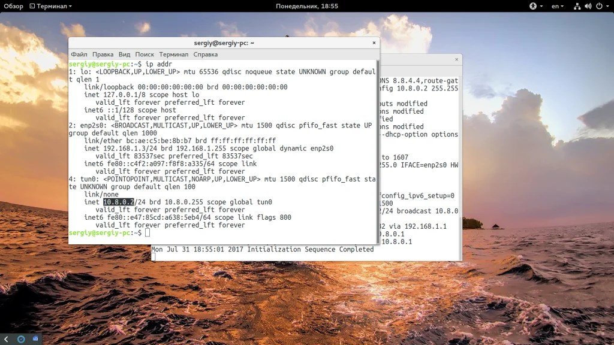Click the highlighted 10.8.0.2 address

pyautogui.click(x=118, y=202)
